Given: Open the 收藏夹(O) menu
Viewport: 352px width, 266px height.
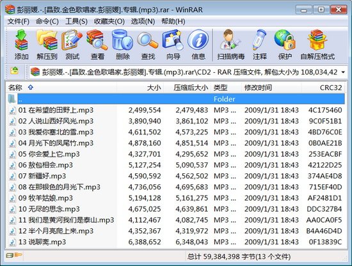Looking at the screenshot, I should tap(109, 22).
